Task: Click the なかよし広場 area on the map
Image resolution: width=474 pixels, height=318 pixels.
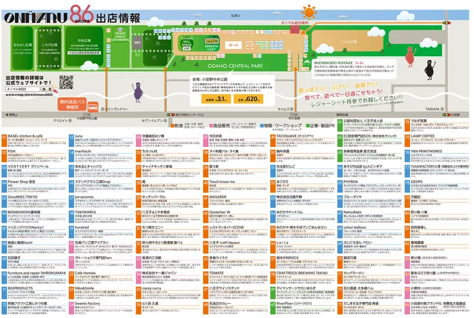Action: (22, 48)
